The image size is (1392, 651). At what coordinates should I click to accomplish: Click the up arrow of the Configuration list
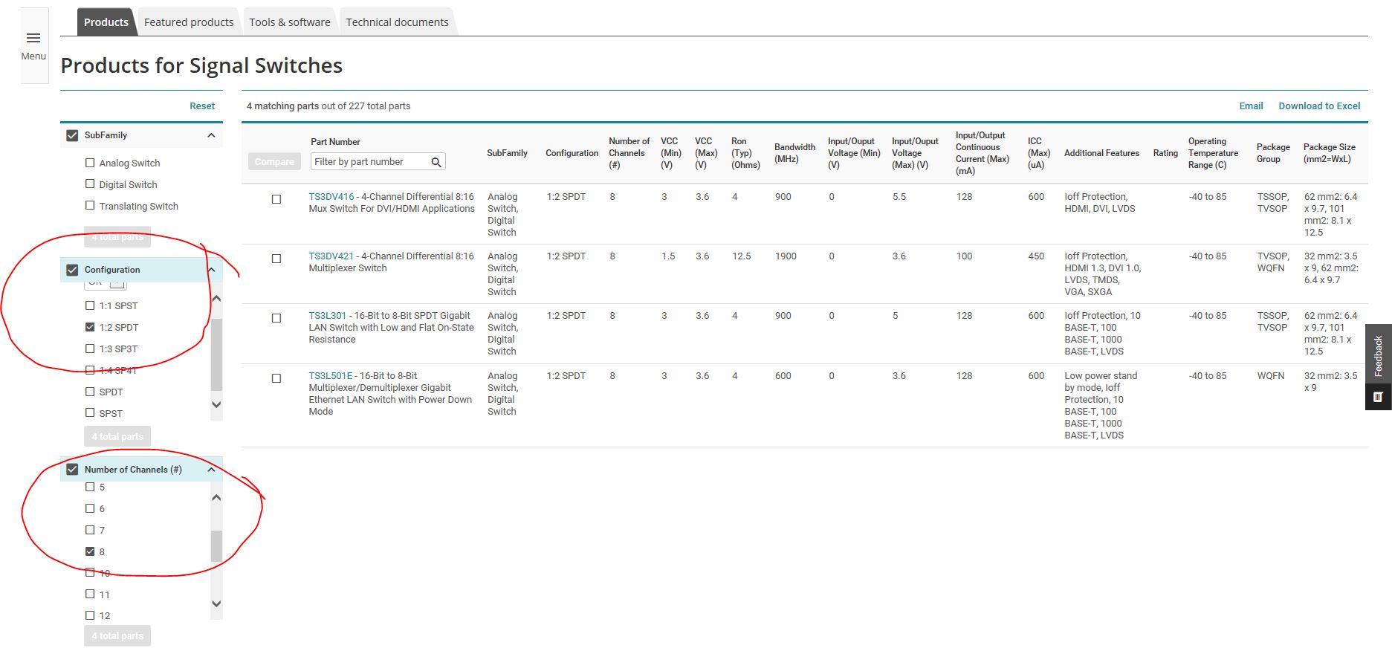[x=216, y=299]
